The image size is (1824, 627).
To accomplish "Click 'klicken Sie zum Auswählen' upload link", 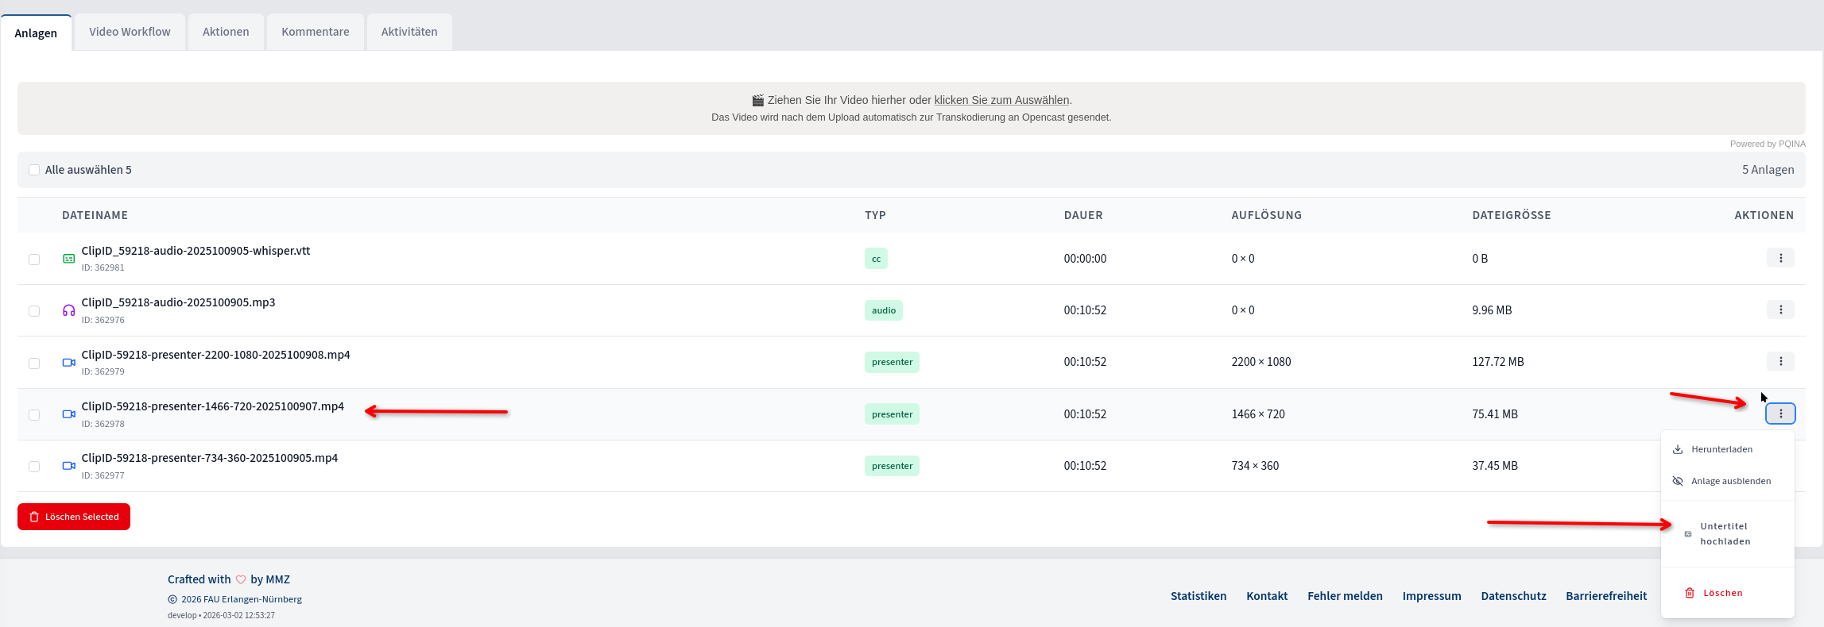I will pyautogui.click(x=1001, y=100).
